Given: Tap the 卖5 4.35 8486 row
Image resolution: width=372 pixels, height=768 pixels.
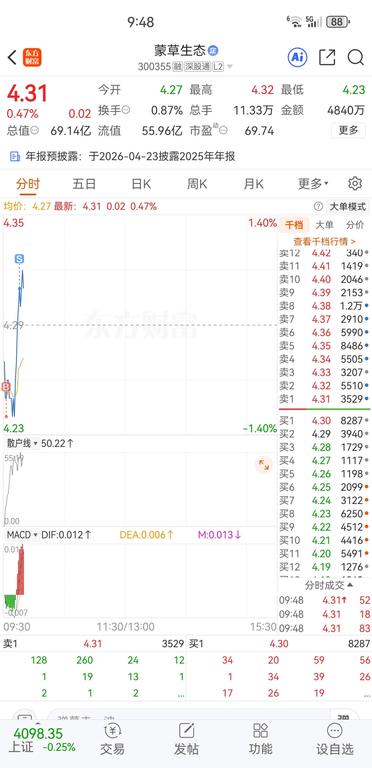Looking at the screenshot, I should tap(324, 346).
